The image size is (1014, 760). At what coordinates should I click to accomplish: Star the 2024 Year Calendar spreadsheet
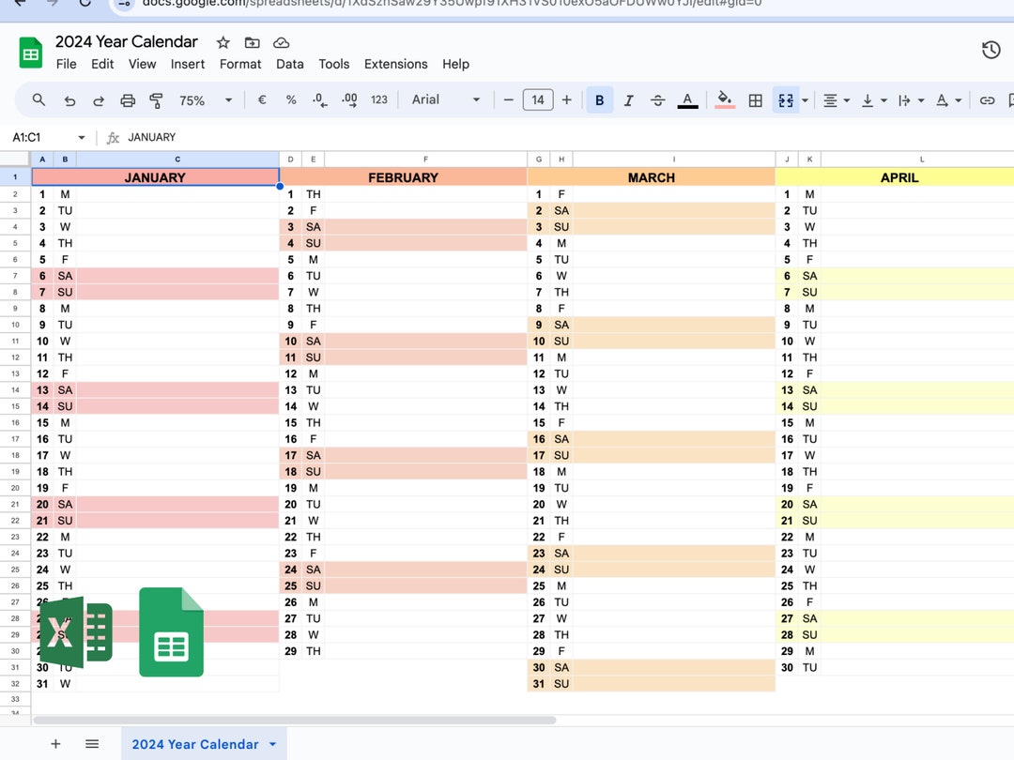click(223, 42)
